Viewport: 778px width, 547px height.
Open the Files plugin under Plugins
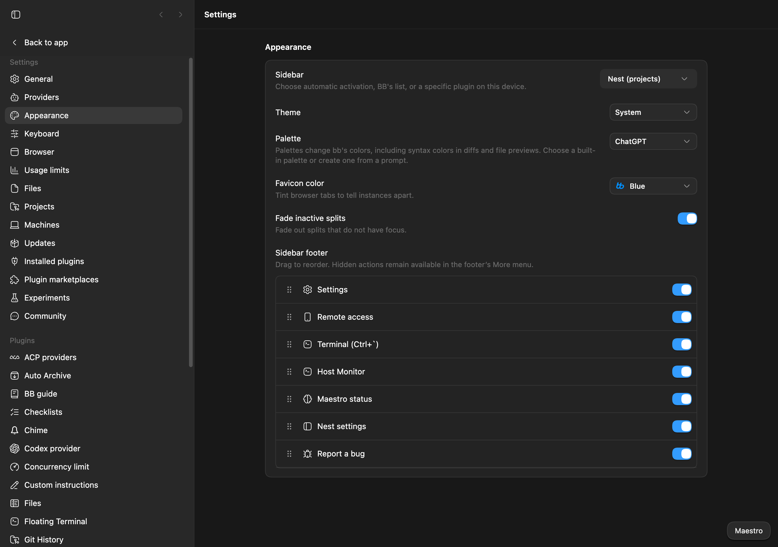[x=94, y=503]
